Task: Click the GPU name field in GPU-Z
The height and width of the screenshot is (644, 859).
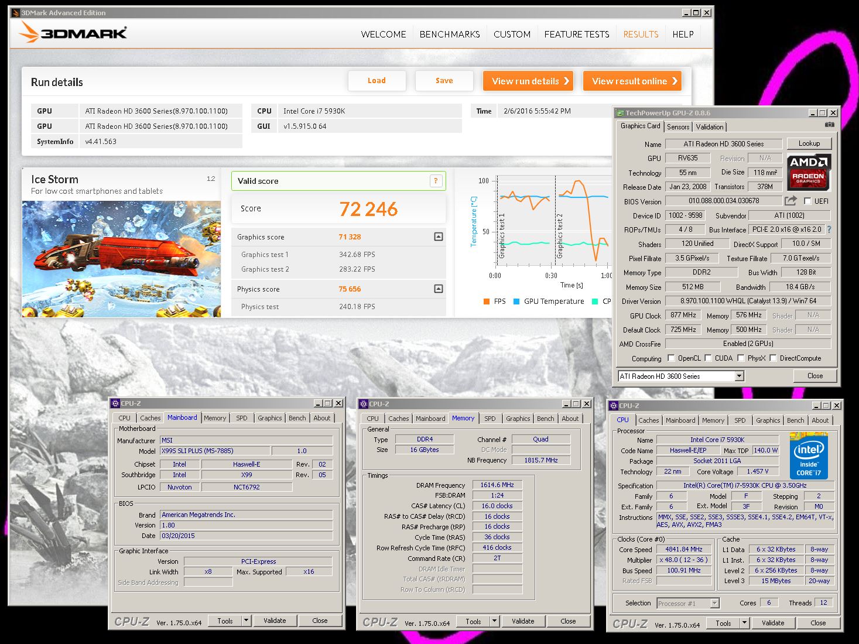Action: [x=723, y=143]
